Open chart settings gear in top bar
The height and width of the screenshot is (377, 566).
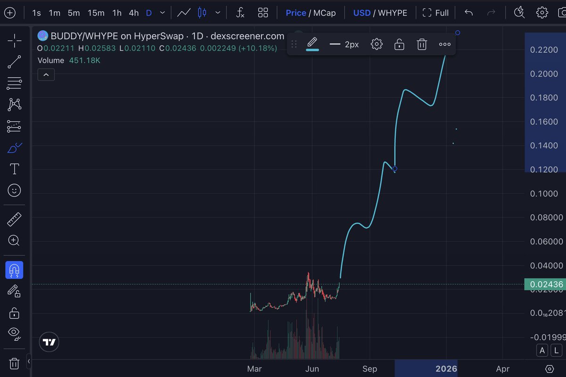(542, 13)
